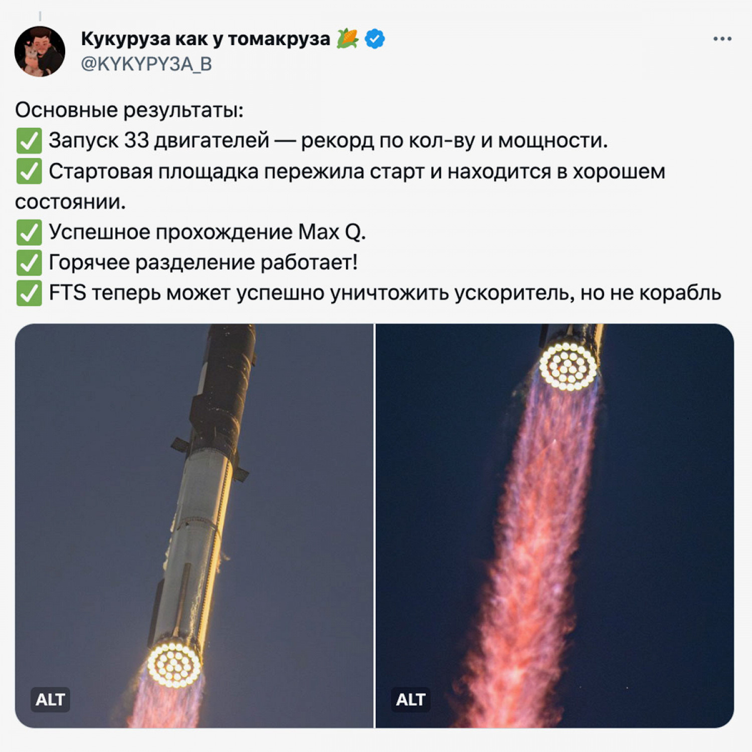Click the glowing engine ring in right photo

568,364
